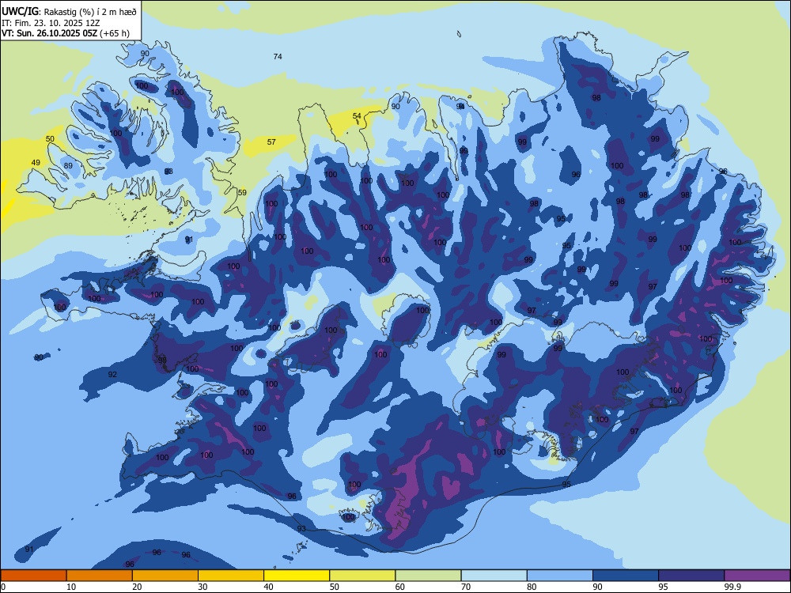This screenshot has width=791, height=593.
Task: Click the legend tick label '20'
Action: click(137, 587)
